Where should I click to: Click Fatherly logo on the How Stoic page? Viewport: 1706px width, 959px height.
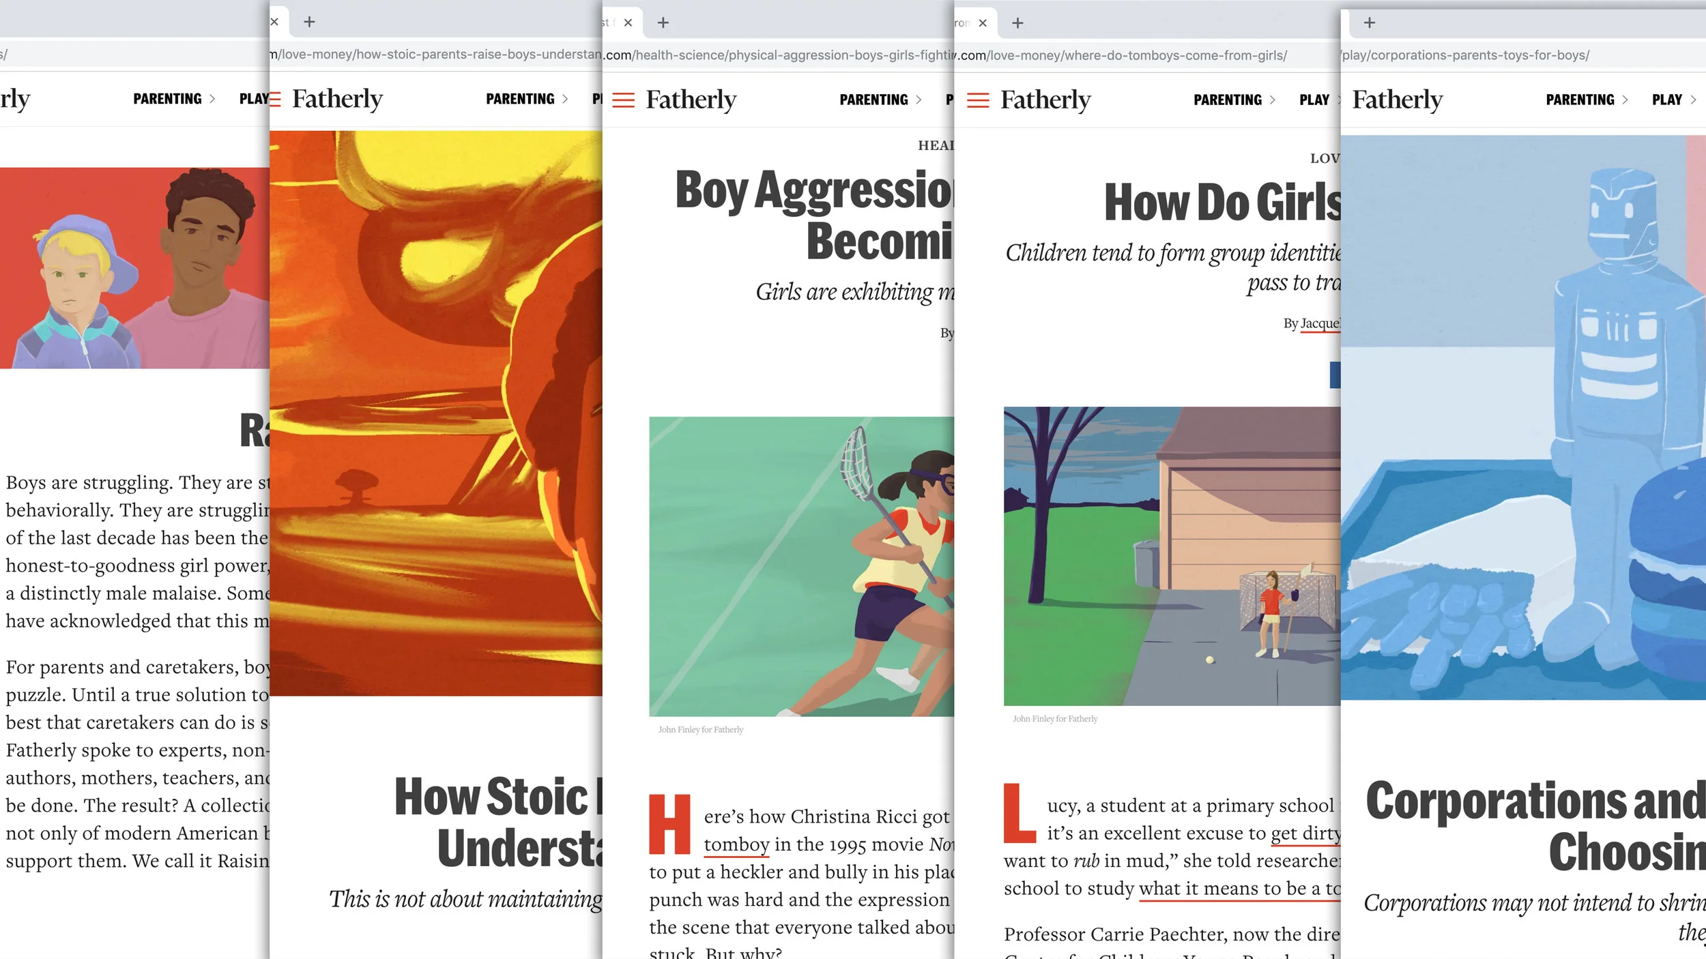pos(337,100)
